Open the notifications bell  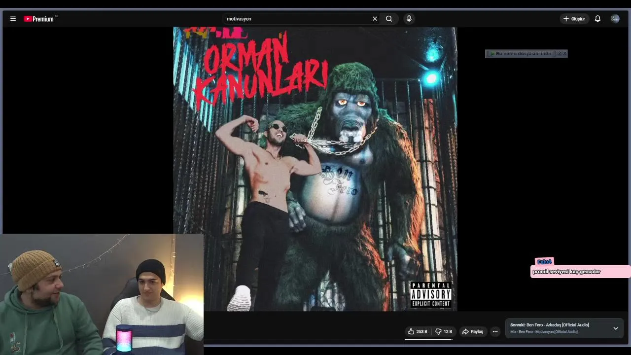597,19
